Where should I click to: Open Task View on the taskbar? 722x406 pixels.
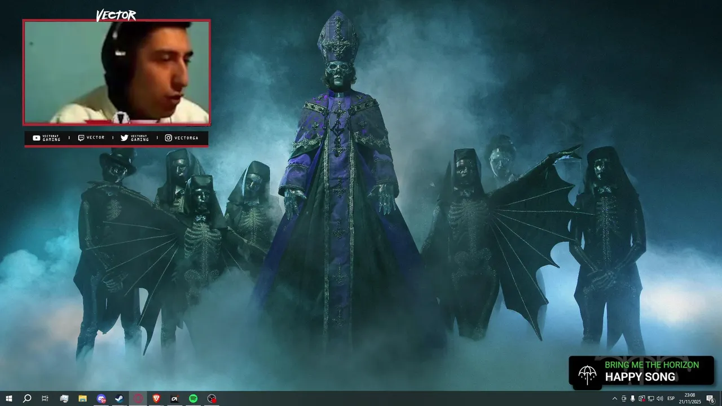coord(45,399)
